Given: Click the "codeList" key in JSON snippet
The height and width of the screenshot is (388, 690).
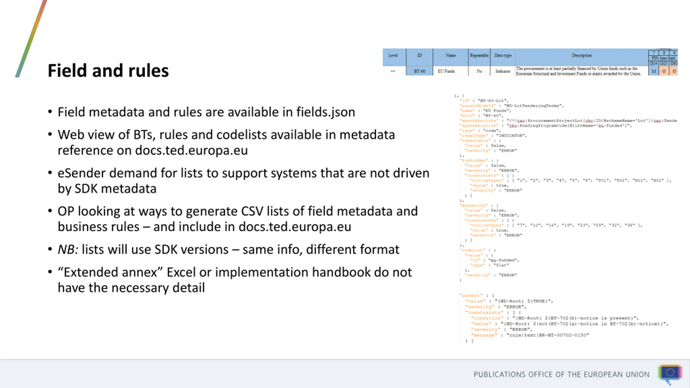Looking at the screenshot, I should tap(472, 250).
